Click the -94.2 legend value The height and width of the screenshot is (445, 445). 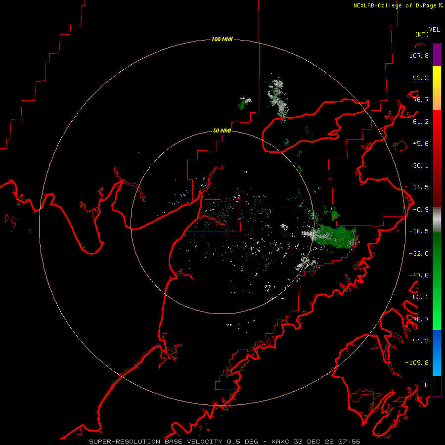[419, 341]
